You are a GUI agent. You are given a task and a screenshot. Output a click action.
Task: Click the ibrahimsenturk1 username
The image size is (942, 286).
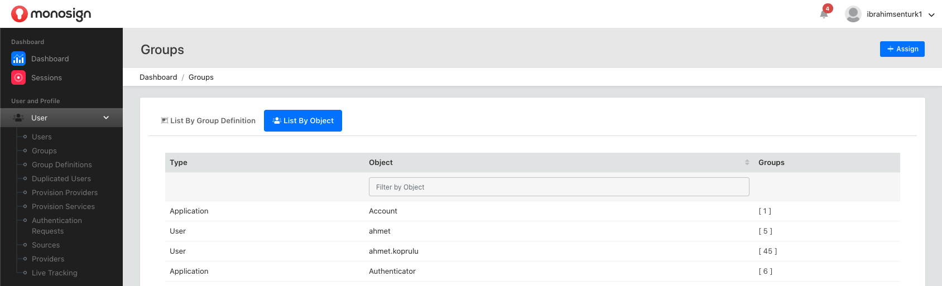click(894, 14)
